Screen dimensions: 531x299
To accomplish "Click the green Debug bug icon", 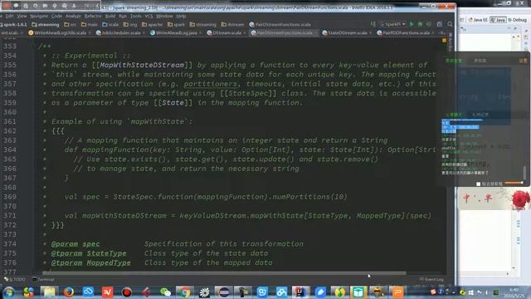I will (421, 24).
